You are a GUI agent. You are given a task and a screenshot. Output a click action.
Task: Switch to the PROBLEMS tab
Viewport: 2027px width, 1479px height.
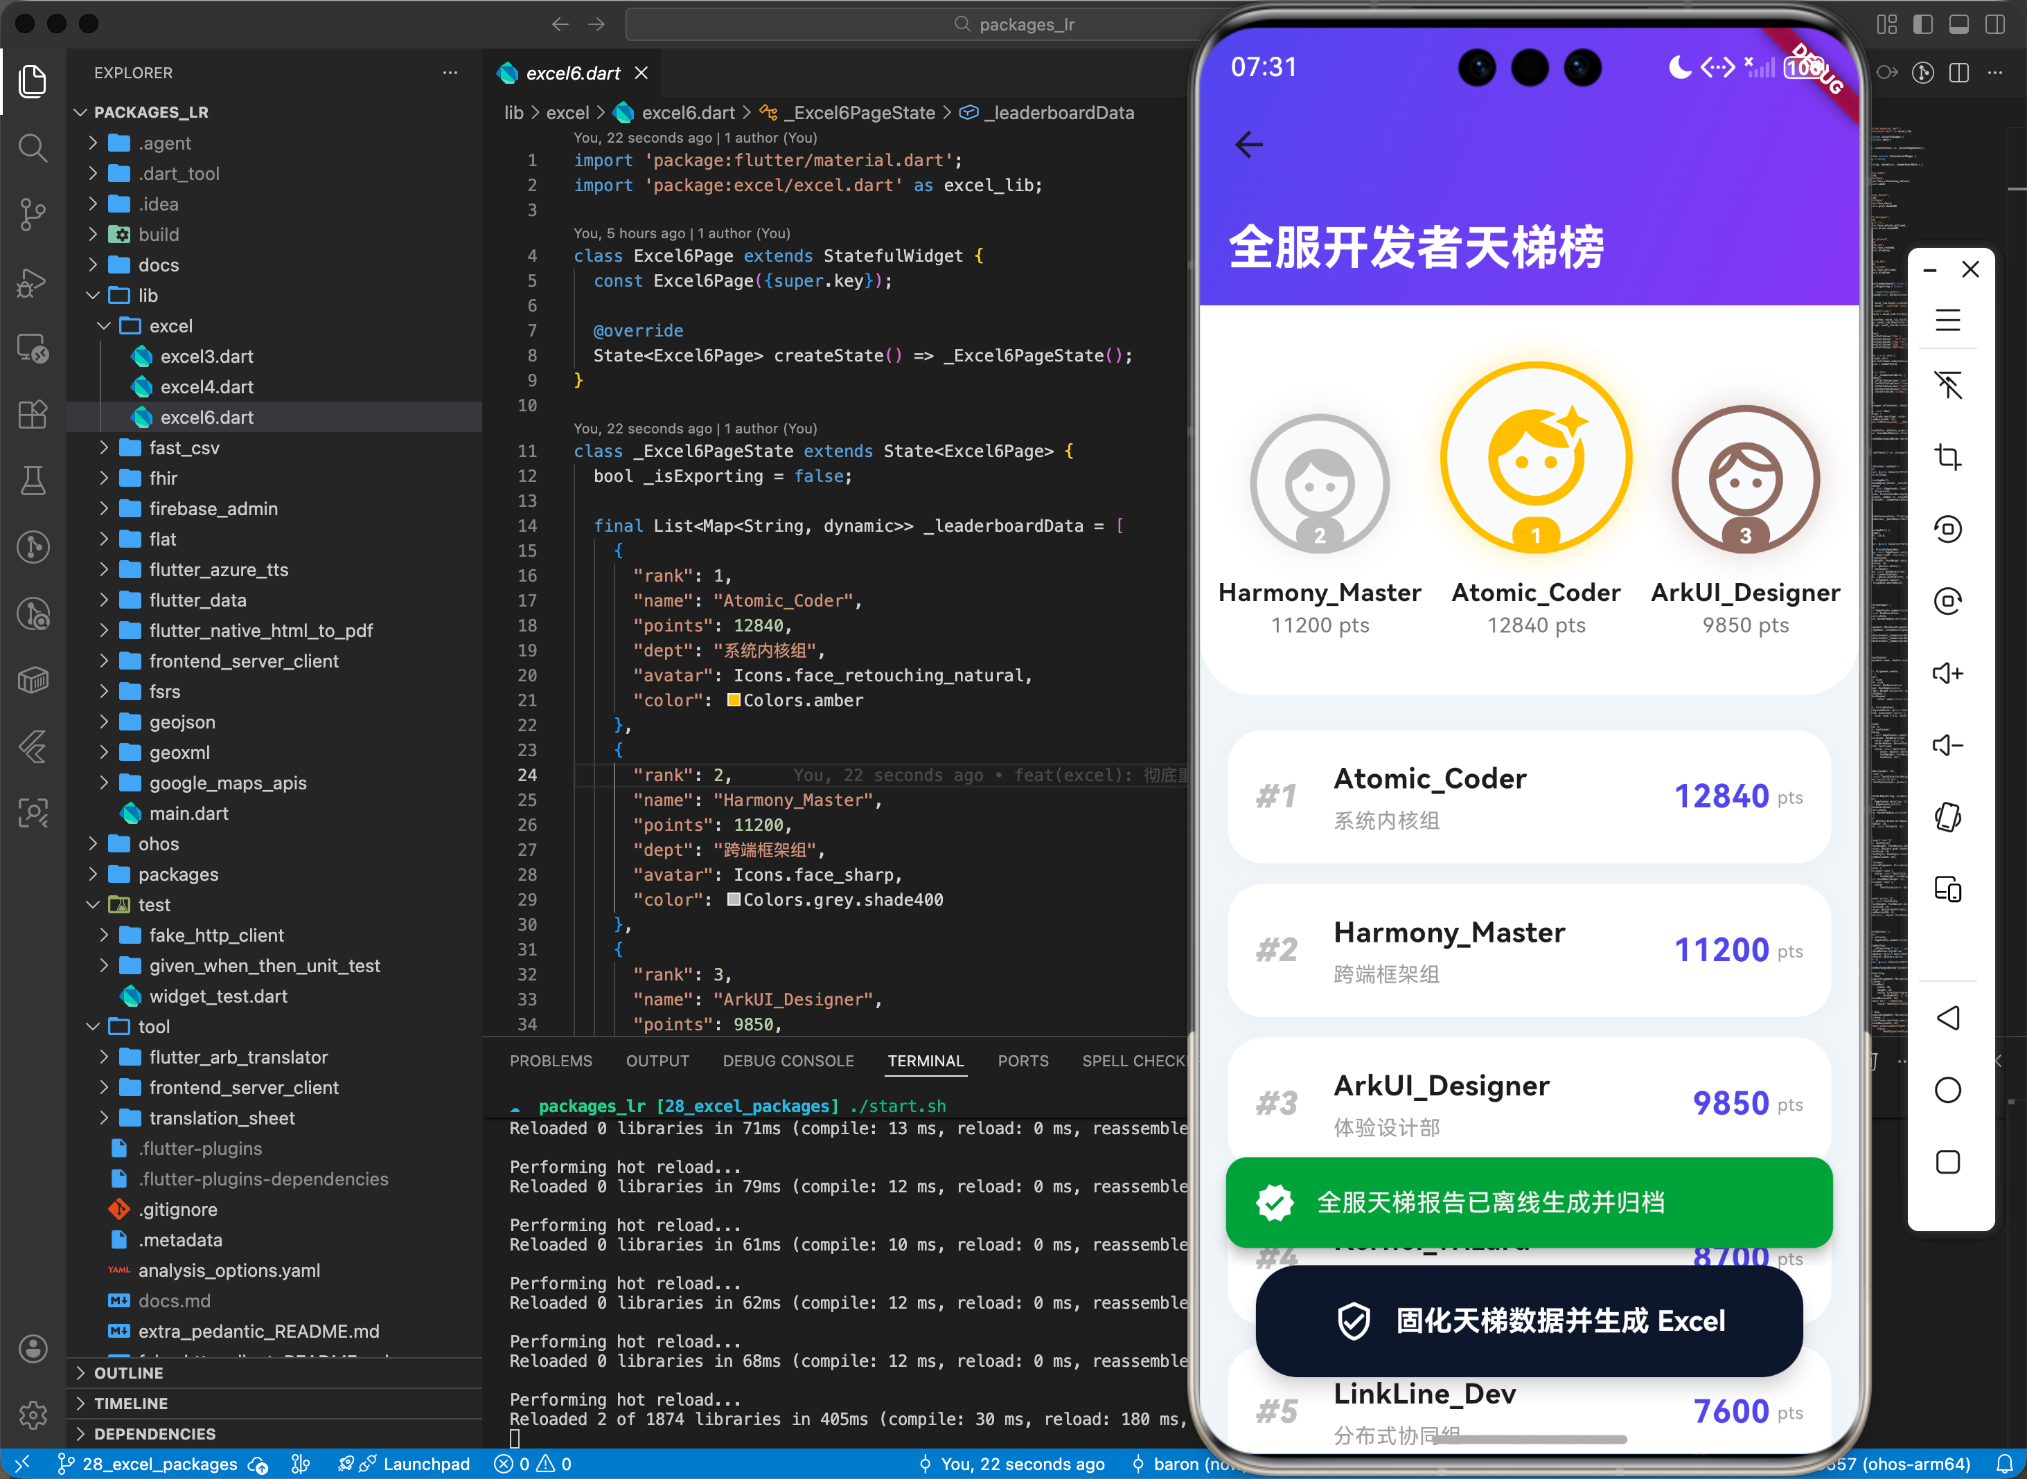551,1061
